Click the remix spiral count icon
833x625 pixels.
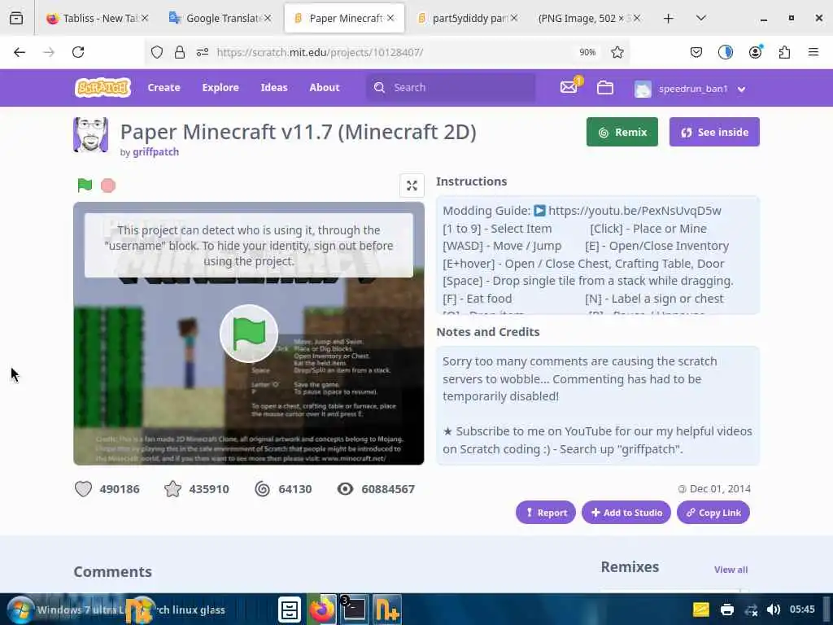point(263,489)
